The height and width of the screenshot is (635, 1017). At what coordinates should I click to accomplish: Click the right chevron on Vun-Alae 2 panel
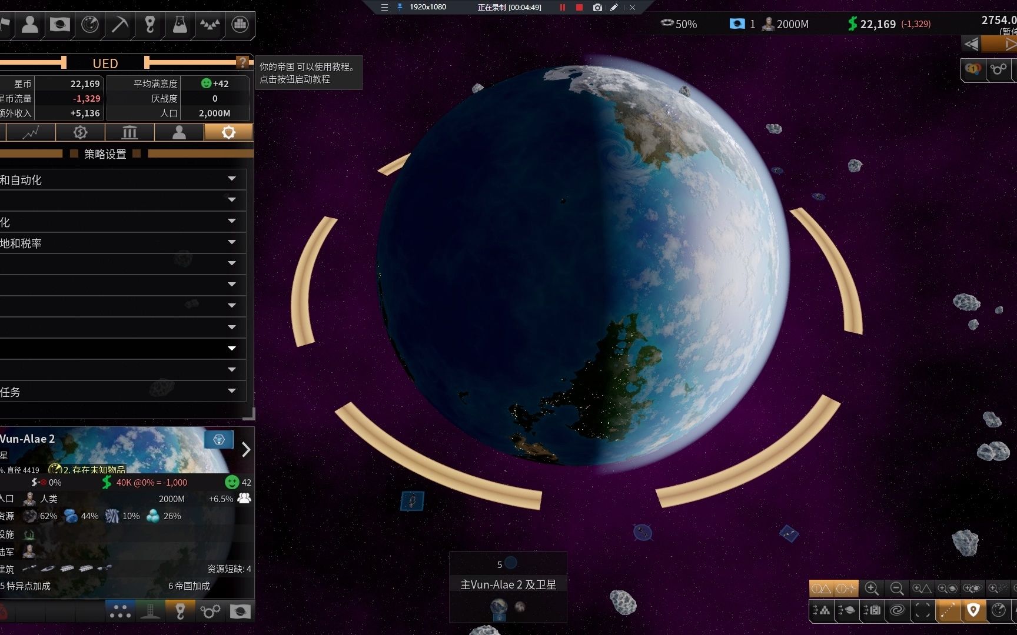click(x=246, y=450)
